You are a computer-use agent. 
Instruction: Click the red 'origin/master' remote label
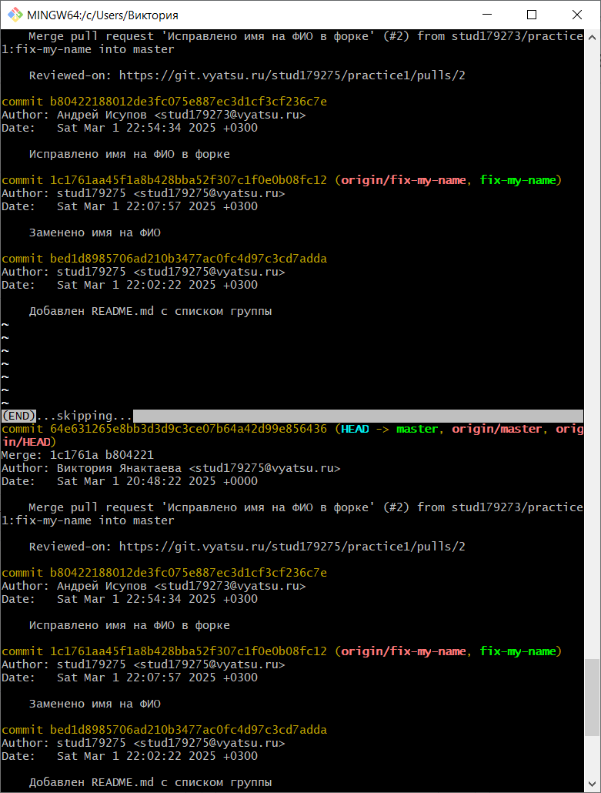click(x=496, y=429)
